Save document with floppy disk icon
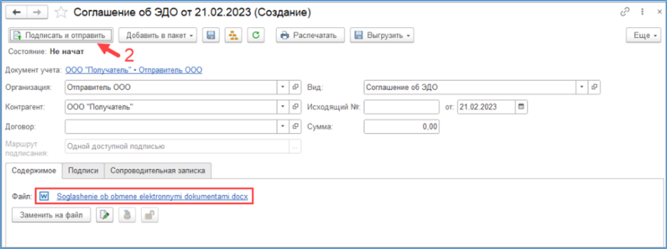Image resolution: width=667 pixels, height=249 pixels. pos(211,35)
